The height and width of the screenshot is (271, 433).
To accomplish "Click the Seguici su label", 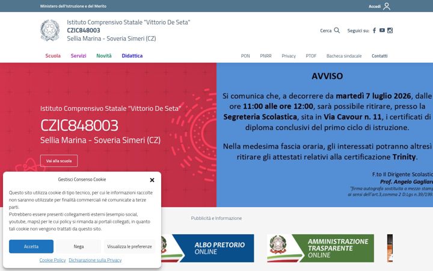I will [358, 31].
